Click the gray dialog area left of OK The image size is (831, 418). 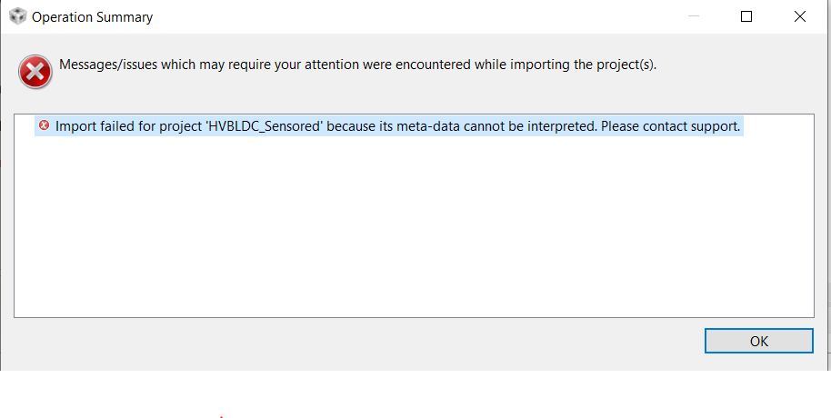tap(364, 343)
